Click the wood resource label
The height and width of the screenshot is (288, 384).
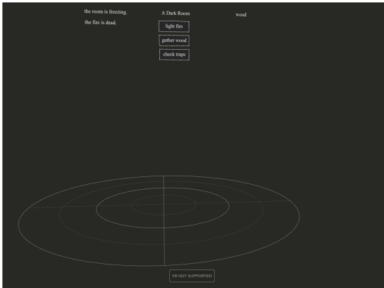click(241, 15)
